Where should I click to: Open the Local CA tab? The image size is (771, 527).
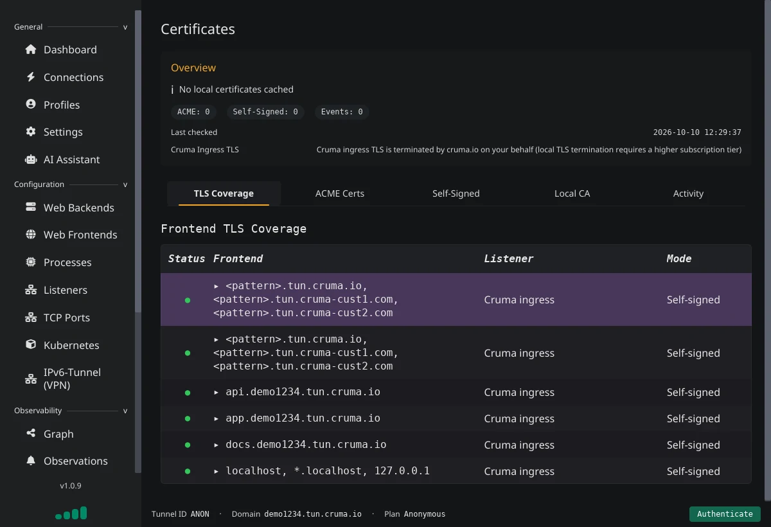coord(572,193)
